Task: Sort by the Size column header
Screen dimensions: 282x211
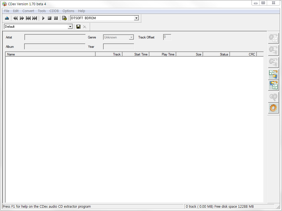Action: [189, 54]
